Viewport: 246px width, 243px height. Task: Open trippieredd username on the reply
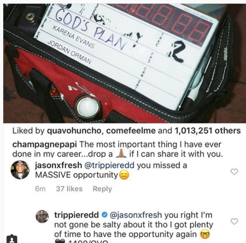coord(76,215)
